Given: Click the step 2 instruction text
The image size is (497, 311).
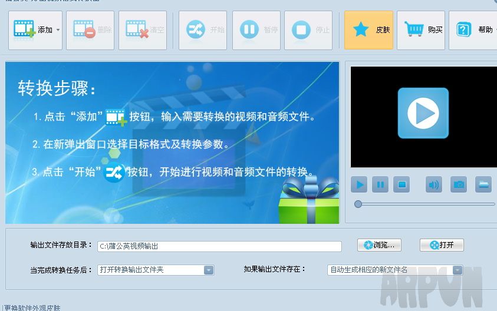Looking at the screenshot, I should pyautogui.click(x=131, y=144).
